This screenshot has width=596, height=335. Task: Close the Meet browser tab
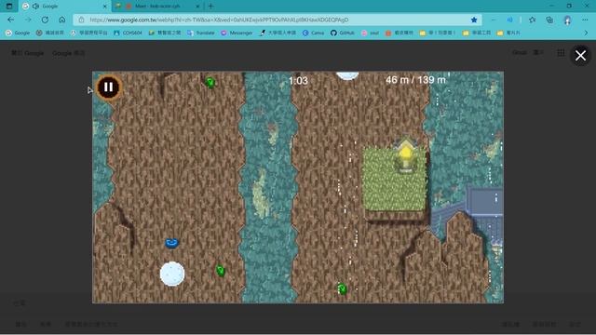click(x=197, y=7)
